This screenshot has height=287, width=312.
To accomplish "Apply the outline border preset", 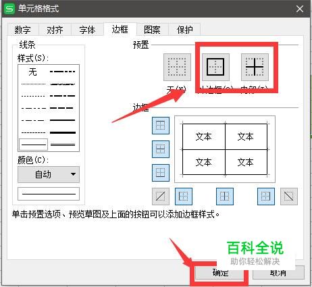I will (x=215, y=67).
